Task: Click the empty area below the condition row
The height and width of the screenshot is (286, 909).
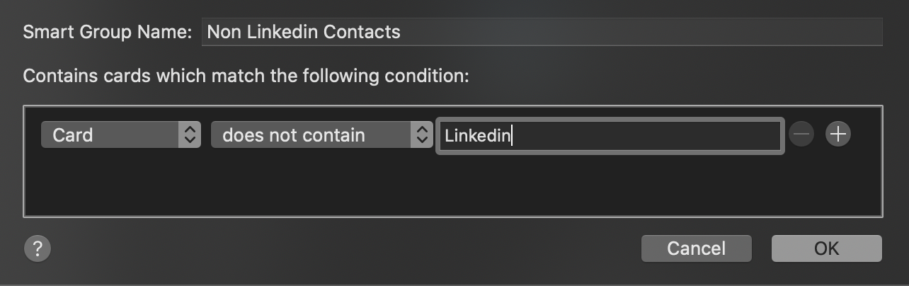Action: (x=453, y=184)
